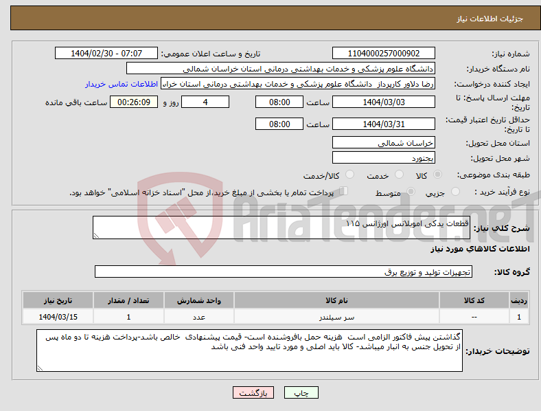The image size is (541, 411).
Task: Click the تعداد / مقدار column header
Action: point(128,300)
